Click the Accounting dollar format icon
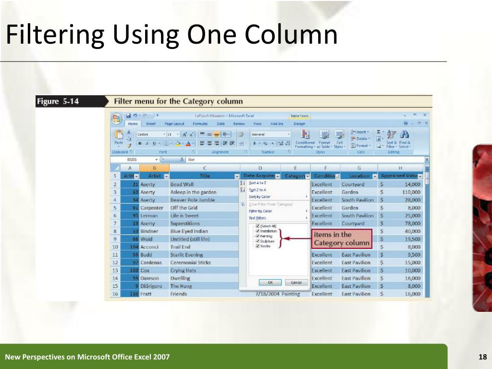The width and height of the screenshot is (492, 369). point(255,143)
